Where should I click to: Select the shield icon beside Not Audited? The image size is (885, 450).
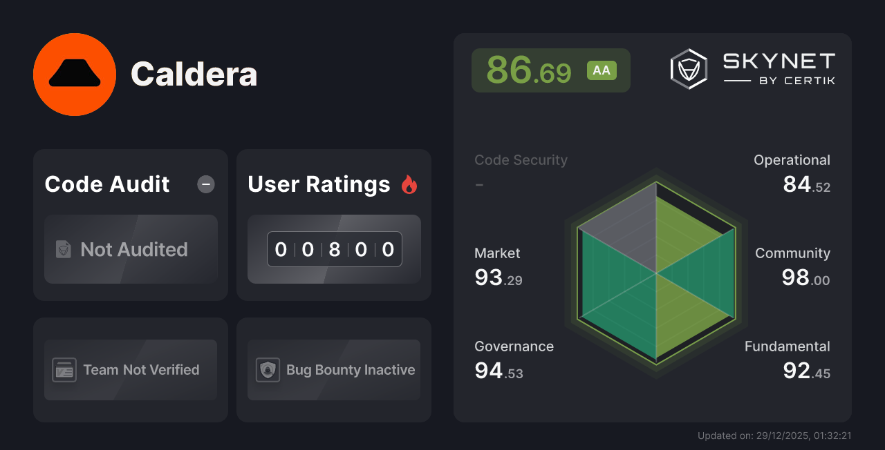[x=62, y=250]
